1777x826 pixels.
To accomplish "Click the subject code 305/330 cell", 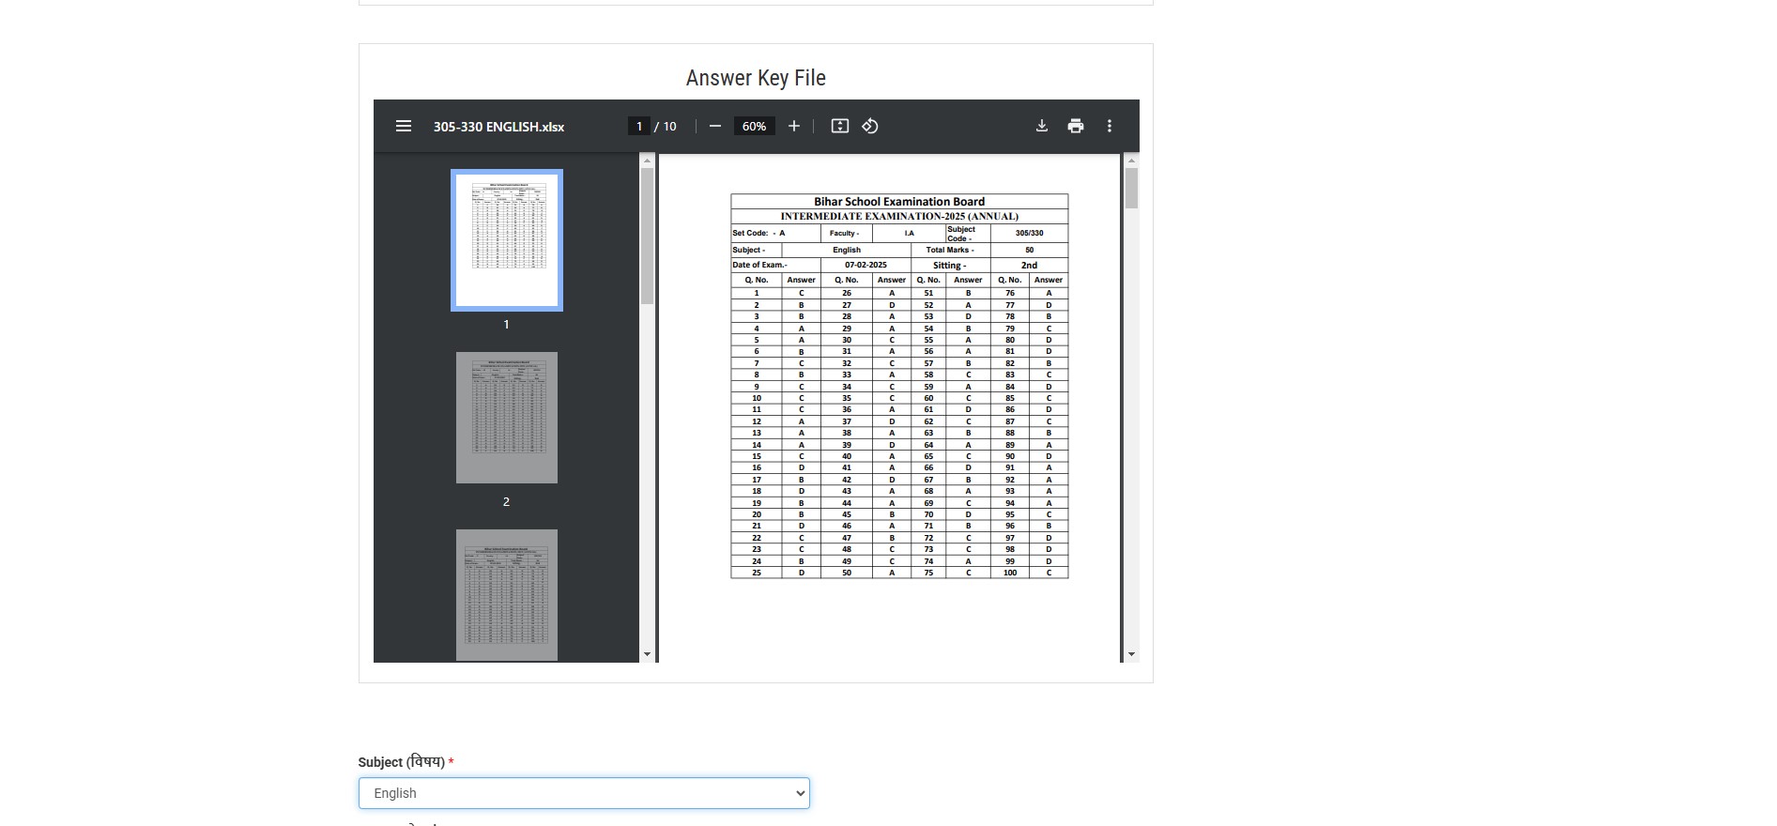I will click(1029, 233).
